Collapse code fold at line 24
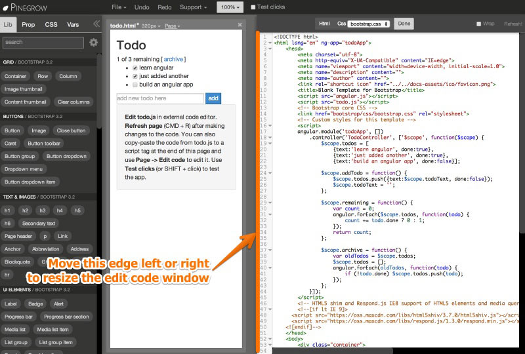The width and height of the screenshot is (525, 354). [x=270, y=173]
